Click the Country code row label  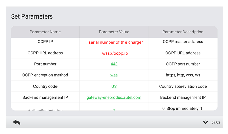45,86
